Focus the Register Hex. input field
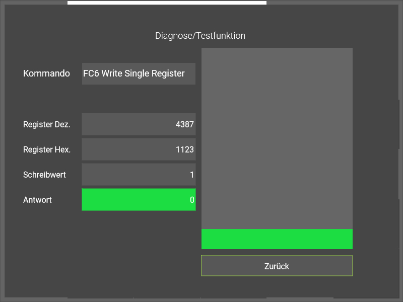Image resolution: width=403 pixels, height=302 pixels. [x=139, y=149]
